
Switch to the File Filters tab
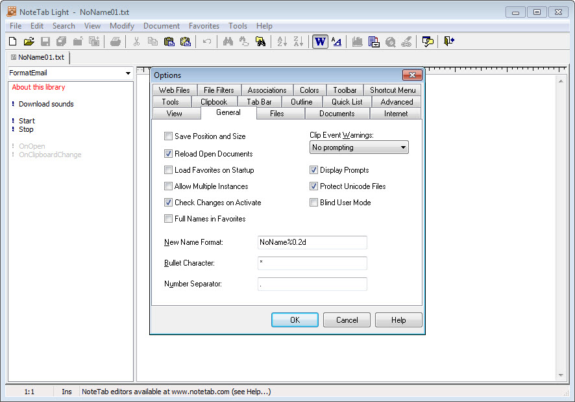(219, 90)
